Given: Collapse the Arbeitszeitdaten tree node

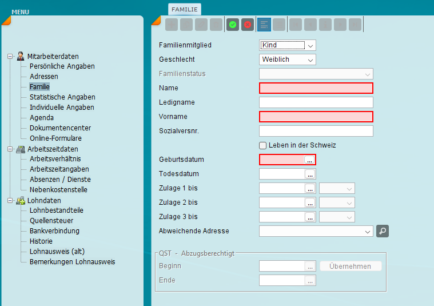Looking at the screenshot, I should 10,149.
